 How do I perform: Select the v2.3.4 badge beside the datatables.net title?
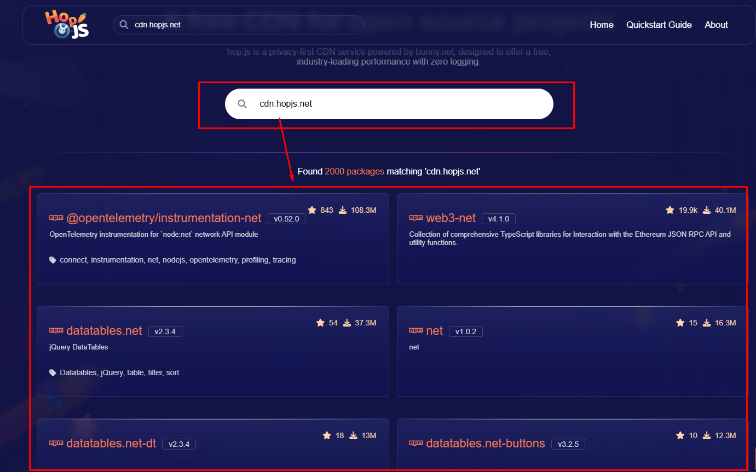pyautogui.click(x=165, y=331)
